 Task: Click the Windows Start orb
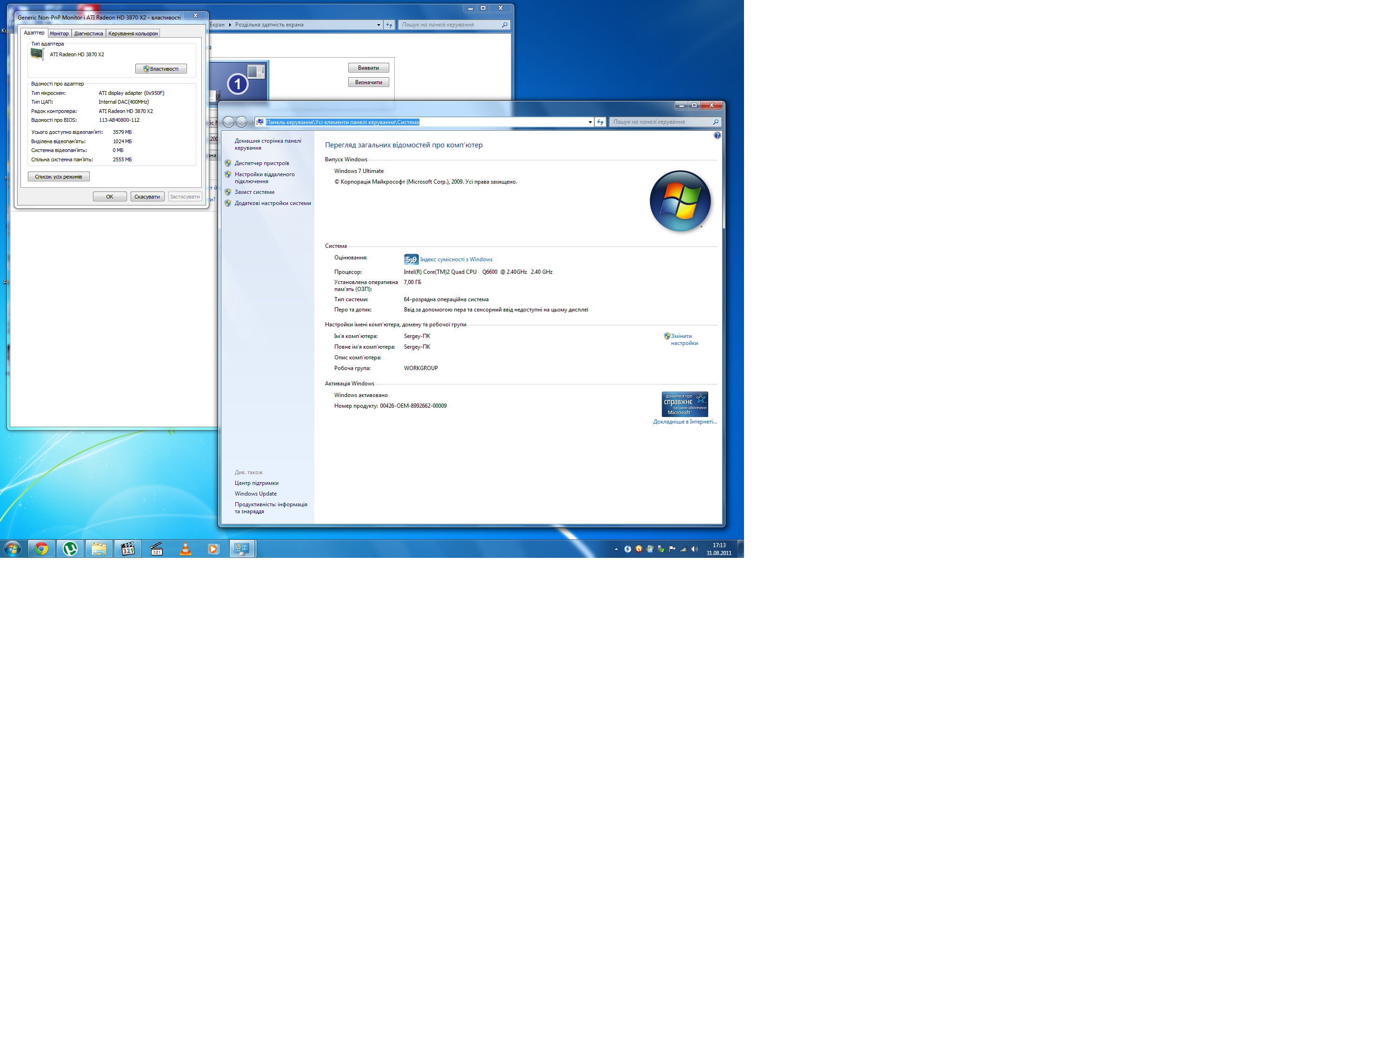12,549
